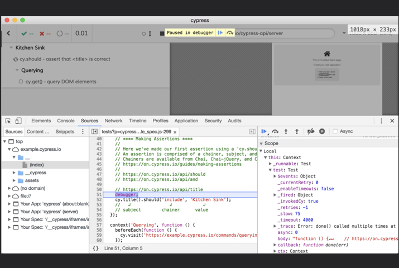The width and height of the screenshot is (399, 268).
Task: Click checkbox beside cy.get() query DOM elements
Action: (21, 82)
